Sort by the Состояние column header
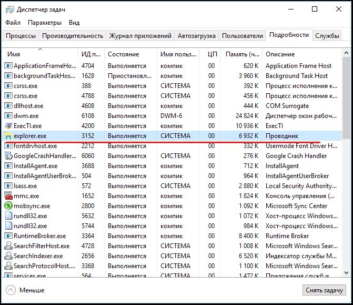This screenshot has height=305, width=353. click(130, 54)
